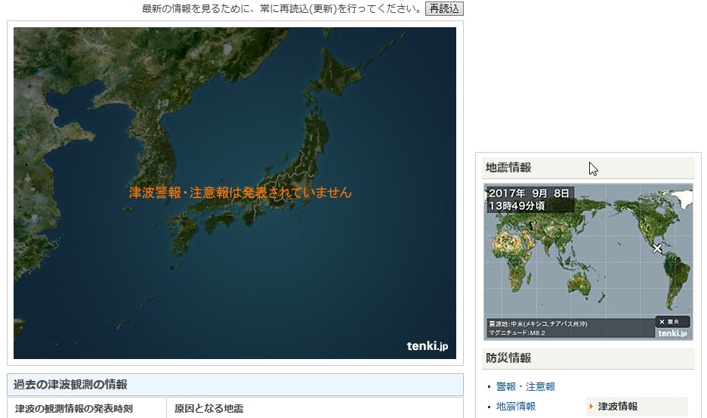Click the bullet before 警報・注意報
Screen dimensions: 707x418
[x=489, y=387]
